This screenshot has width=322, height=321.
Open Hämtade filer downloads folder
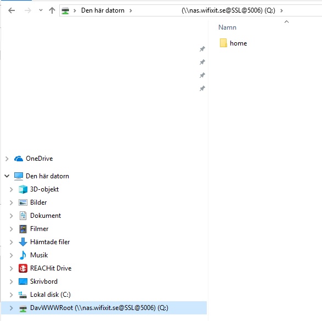50,242
